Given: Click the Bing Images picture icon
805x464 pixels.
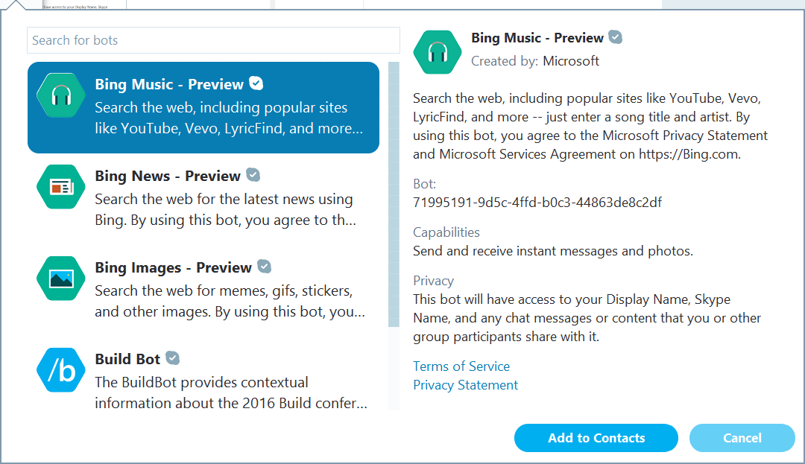Looking at the screenshot, I should 60,279.
